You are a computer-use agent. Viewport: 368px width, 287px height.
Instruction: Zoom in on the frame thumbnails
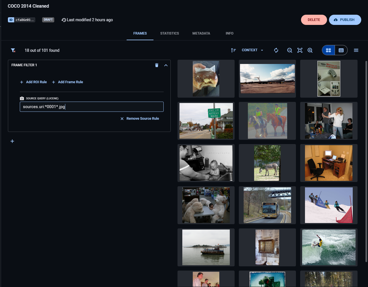tap(310, 50)
